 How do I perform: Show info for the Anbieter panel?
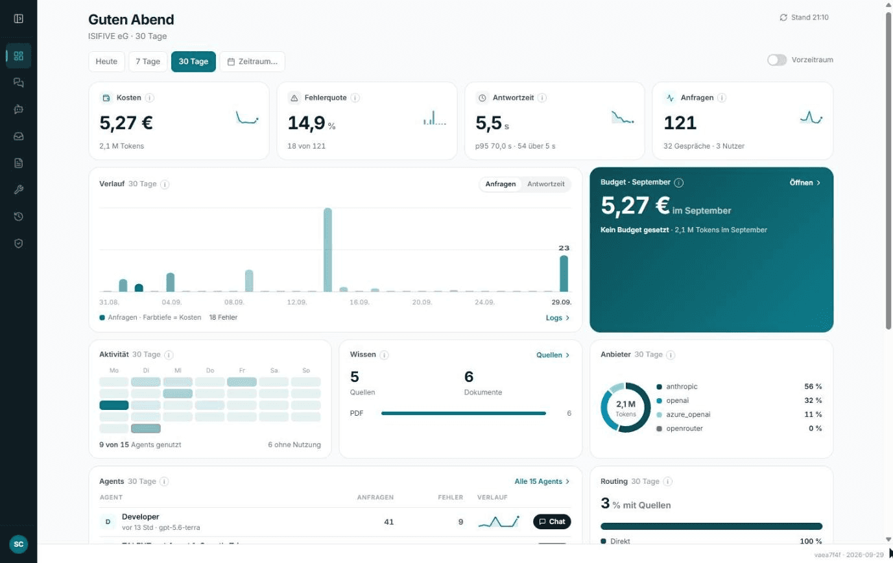(x=671, y=355)
